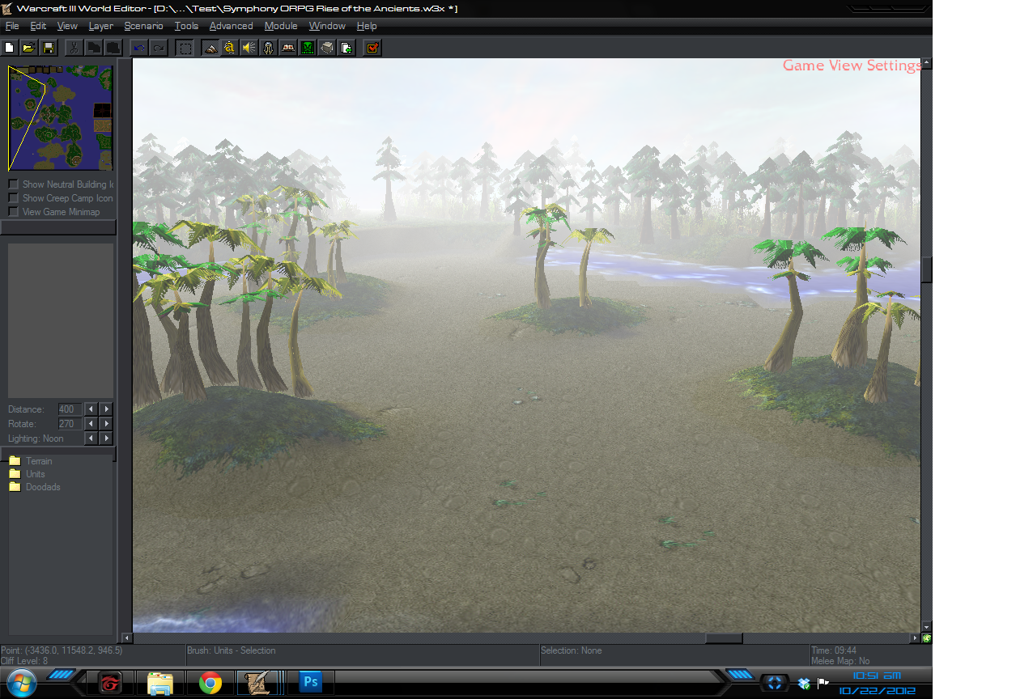Click the viewport scroll down arrow
1033x699 pixels.
pos(927,627)
